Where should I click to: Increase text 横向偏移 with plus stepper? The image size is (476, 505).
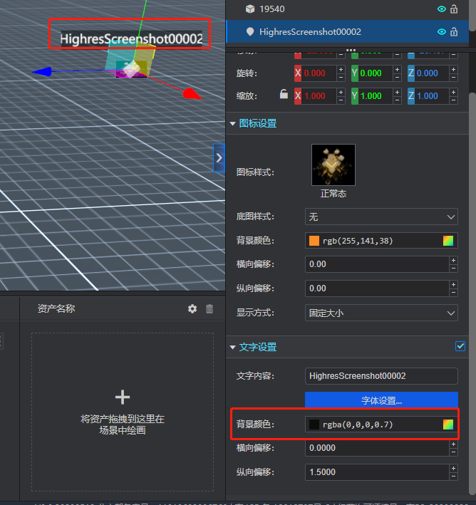tap(453, 444)
